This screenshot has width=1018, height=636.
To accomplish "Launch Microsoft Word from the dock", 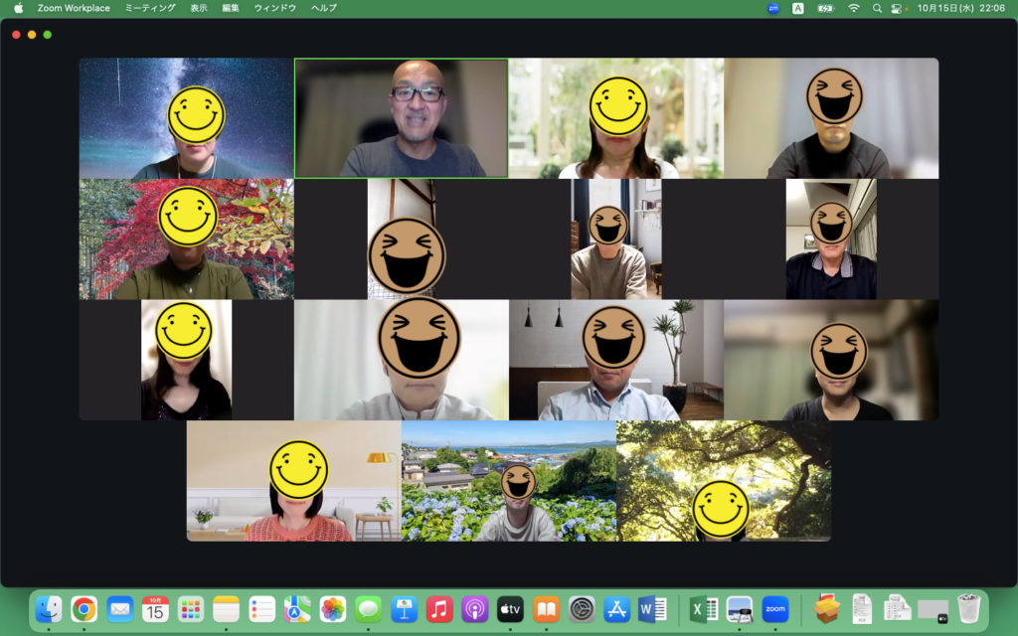I will coord(652,608).
